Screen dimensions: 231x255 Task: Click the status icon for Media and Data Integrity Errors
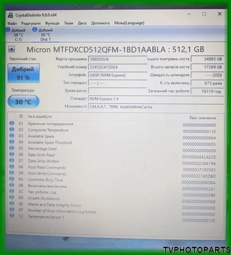pos(12,203)
